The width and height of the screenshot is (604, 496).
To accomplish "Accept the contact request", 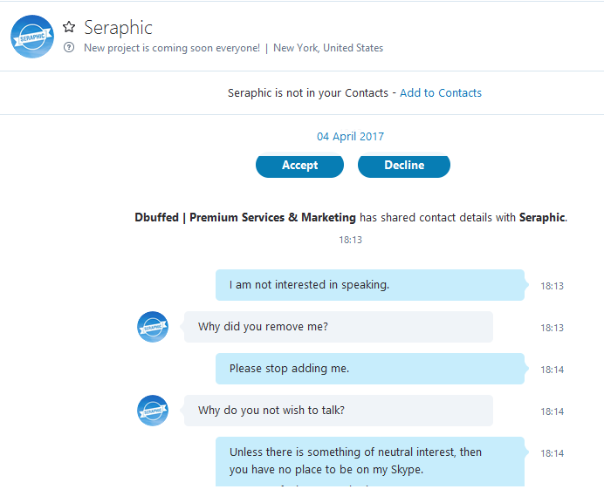I will (x=299, y=166).
